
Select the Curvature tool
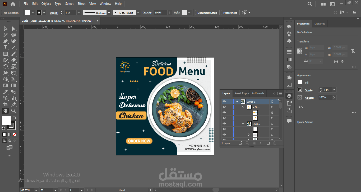[13, 41]
